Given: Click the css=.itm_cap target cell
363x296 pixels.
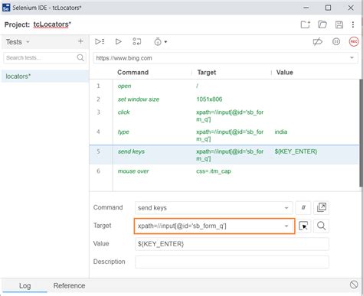Looking at the screenshot, I should (214, 171).
